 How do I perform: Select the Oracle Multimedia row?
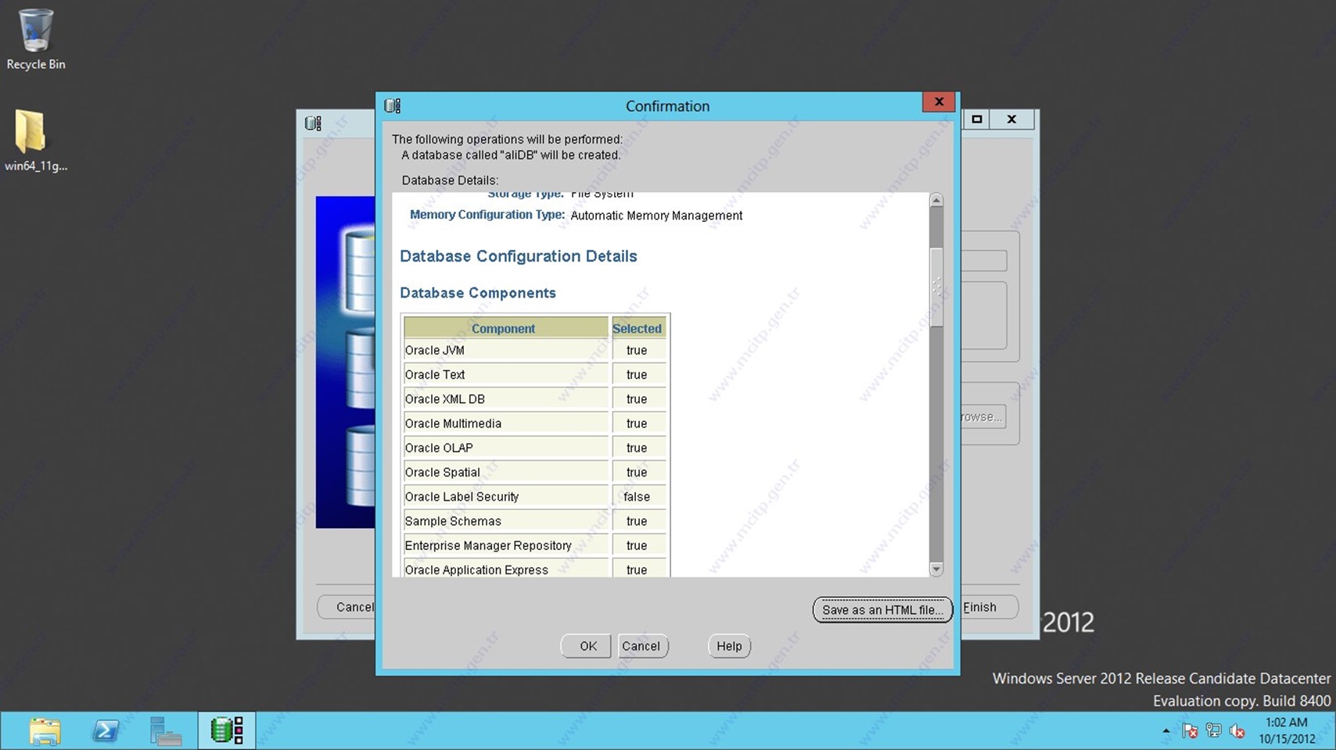point(535,423)
